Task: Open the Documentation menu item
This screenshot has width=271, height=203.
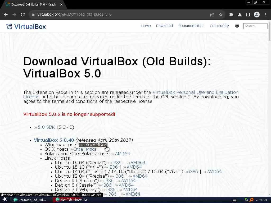Action: point(191,26)
